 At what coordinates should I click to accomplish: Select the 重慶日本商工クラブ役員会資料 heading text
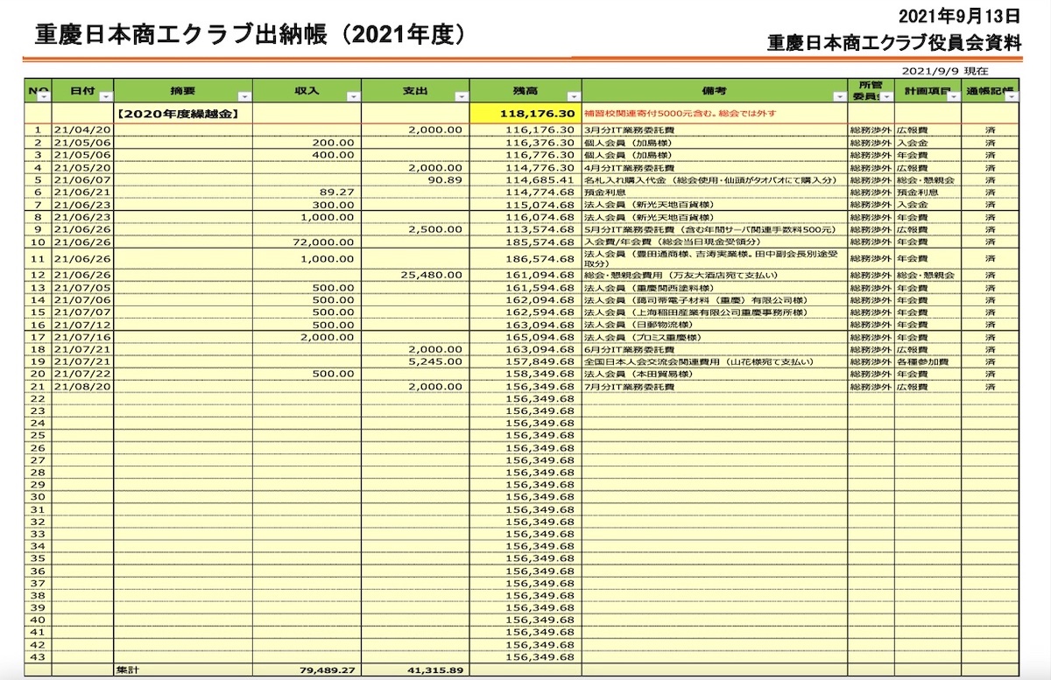click(894, 41)
